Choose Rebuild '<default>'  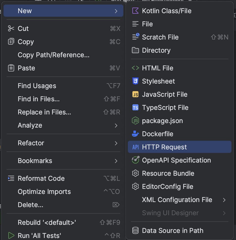63,222
